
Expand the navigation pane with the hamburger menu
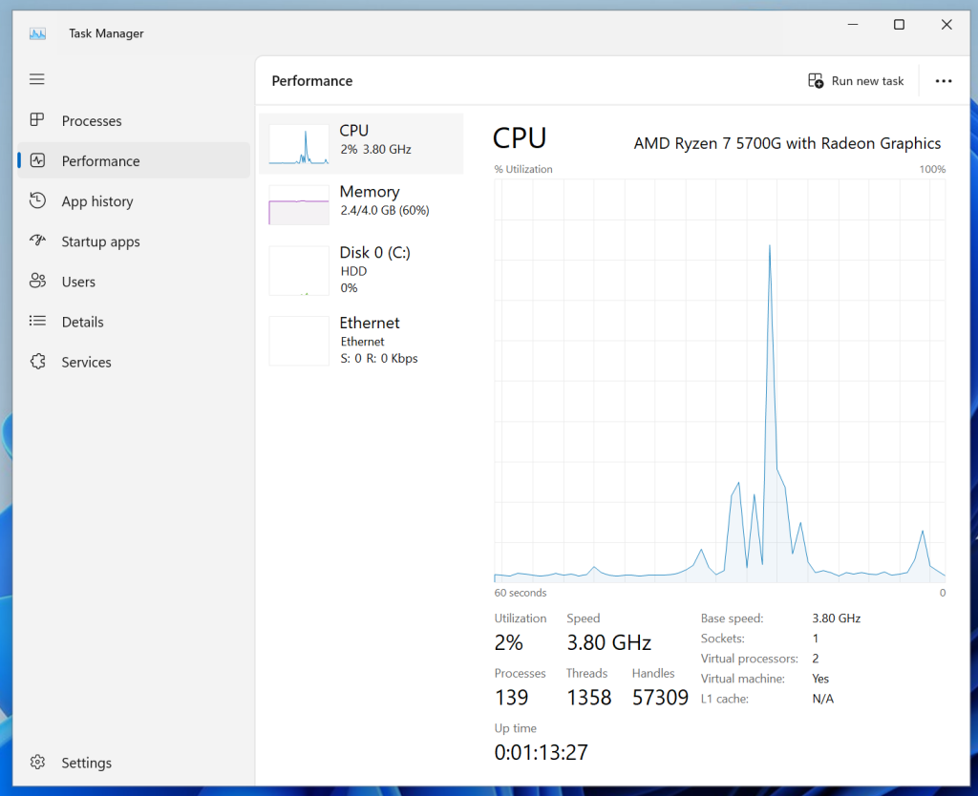coord(36,79)
